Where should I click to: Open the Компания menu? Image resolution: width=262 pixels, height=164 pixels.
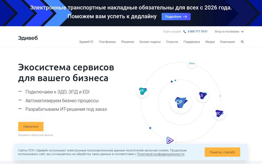pyautogui.click(x=227, y=42)
